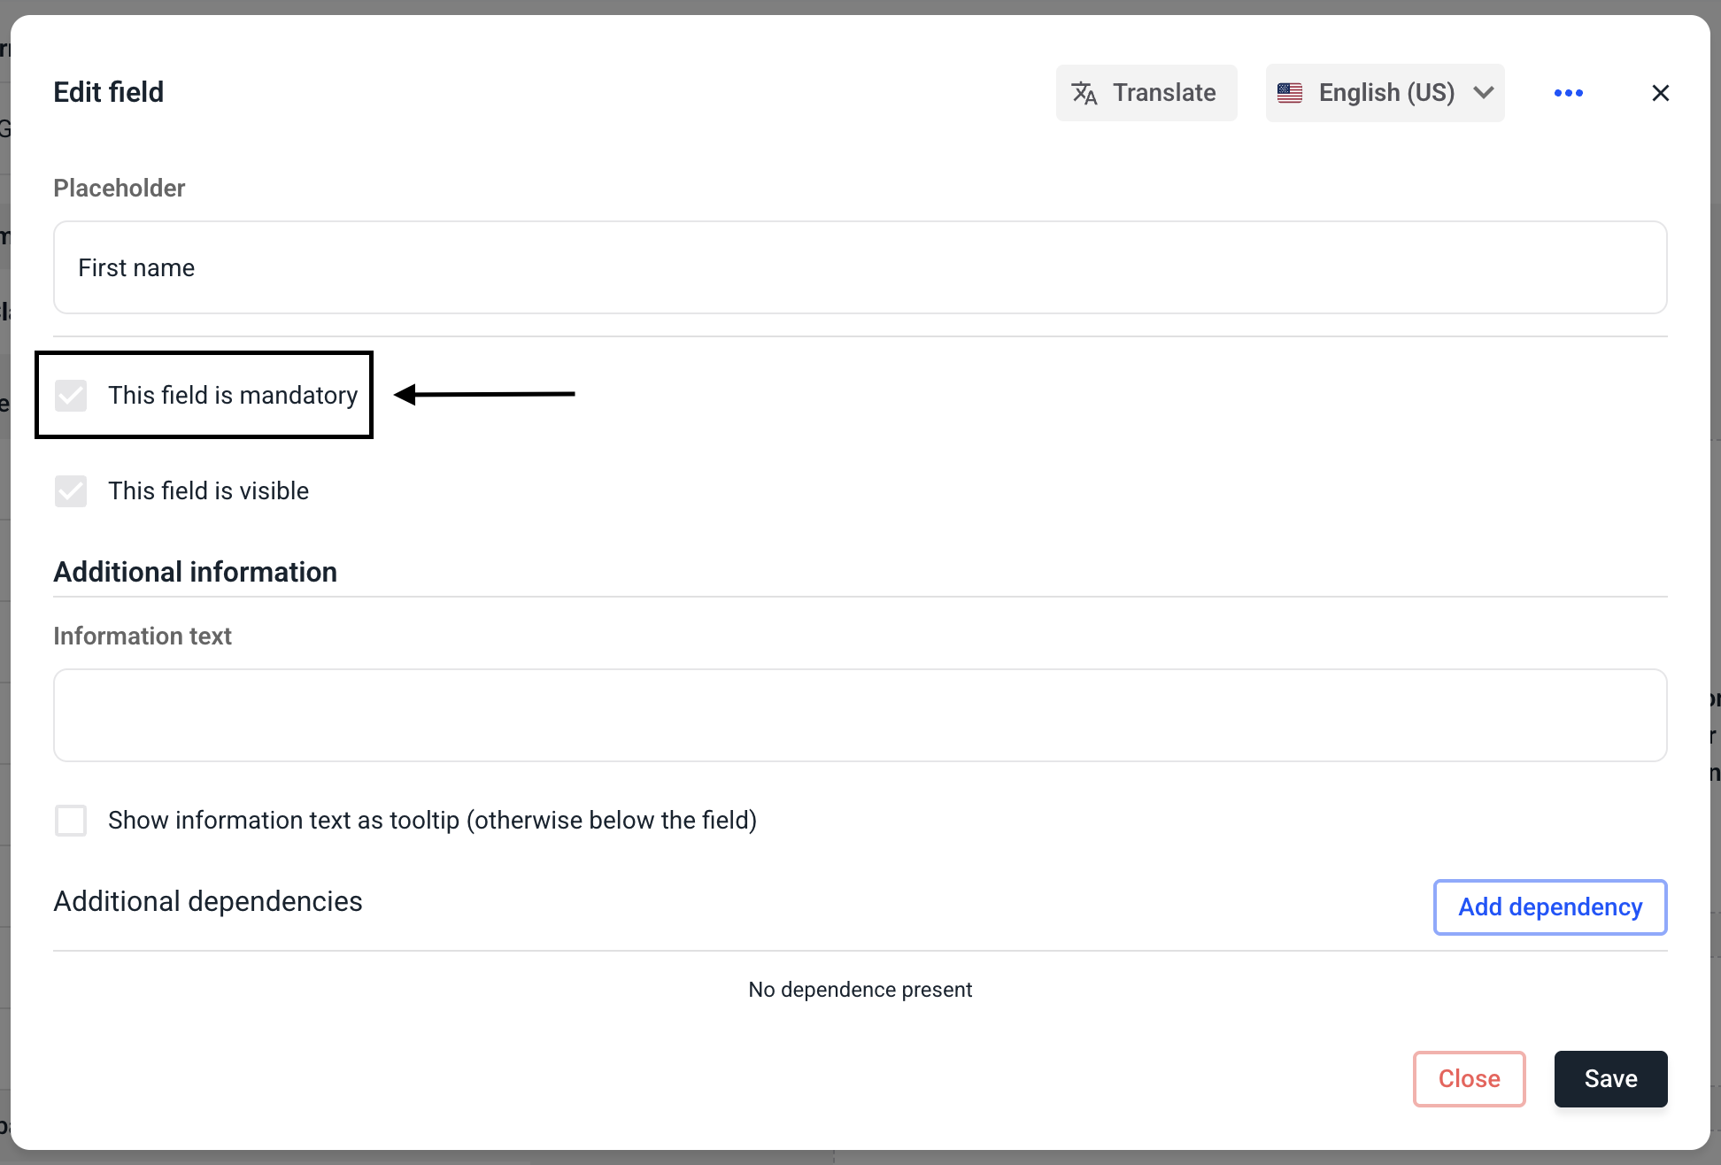The height and width of the screenshot is (1165, 1721).
Task: Toggle the 'This field is visible' checkbox
Action: [71, 491]
